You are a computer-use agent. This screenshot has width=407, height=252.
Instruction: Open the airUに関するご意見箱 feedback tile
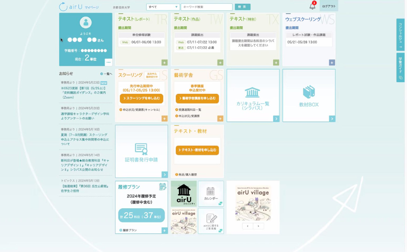click(x=211, y=221)
